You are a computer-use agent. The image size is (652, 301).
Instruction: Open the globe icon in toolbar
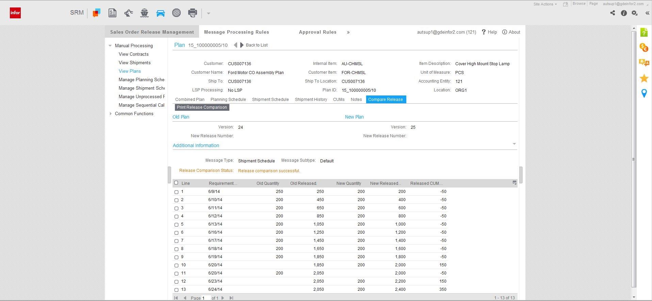pos(176,13)
